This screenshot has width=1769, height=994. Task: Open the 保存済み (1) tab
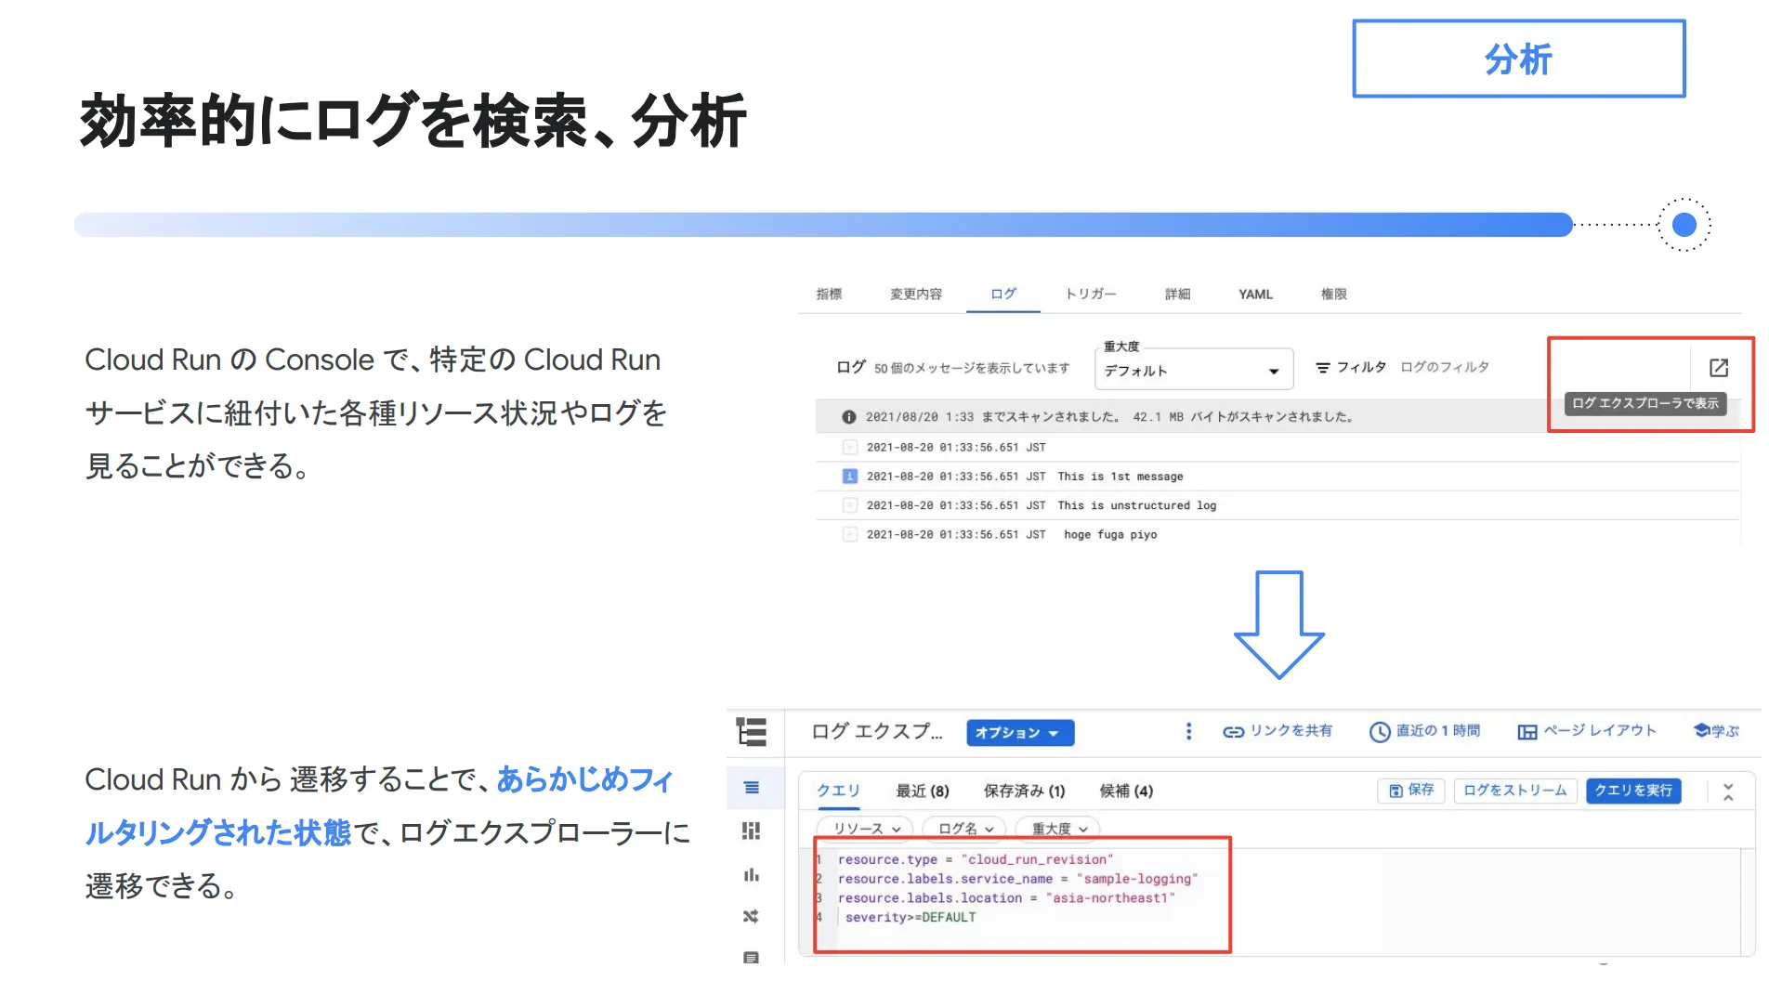(1024, 791)
